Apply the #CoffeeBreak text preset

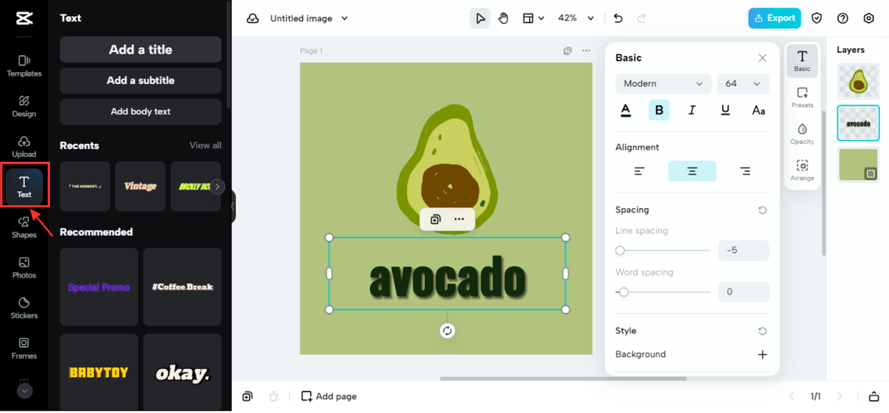click(183, 287)
